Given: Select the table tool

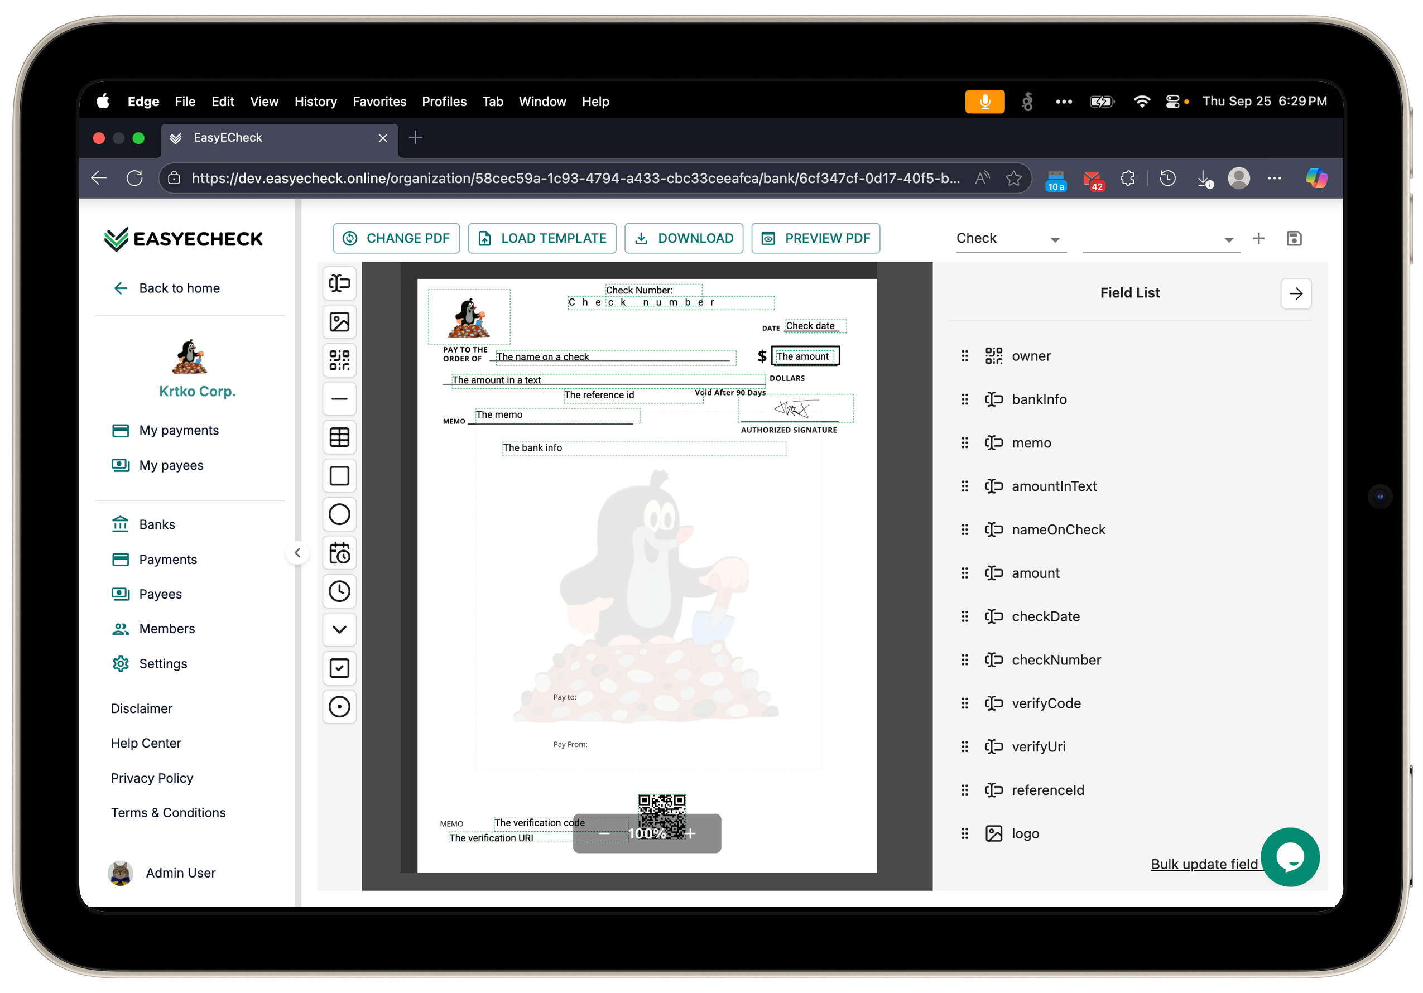Looking at the screenshot, I should point(339,437).
